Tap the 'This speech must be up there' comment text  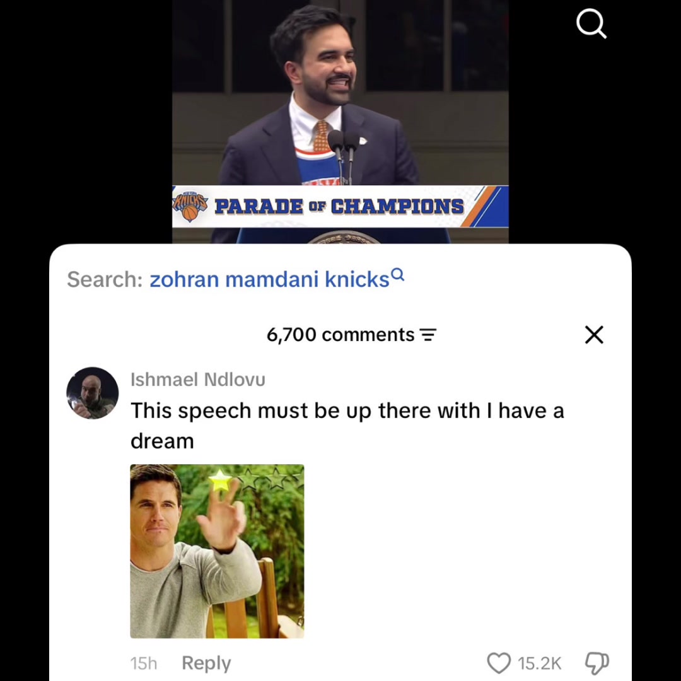pos(347,426)
